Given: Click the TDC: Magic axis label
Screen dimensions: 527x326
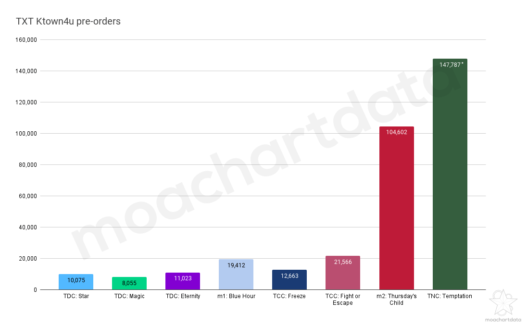Looking at the screenshot, I should pyautogui.click(x=129, y=296).
